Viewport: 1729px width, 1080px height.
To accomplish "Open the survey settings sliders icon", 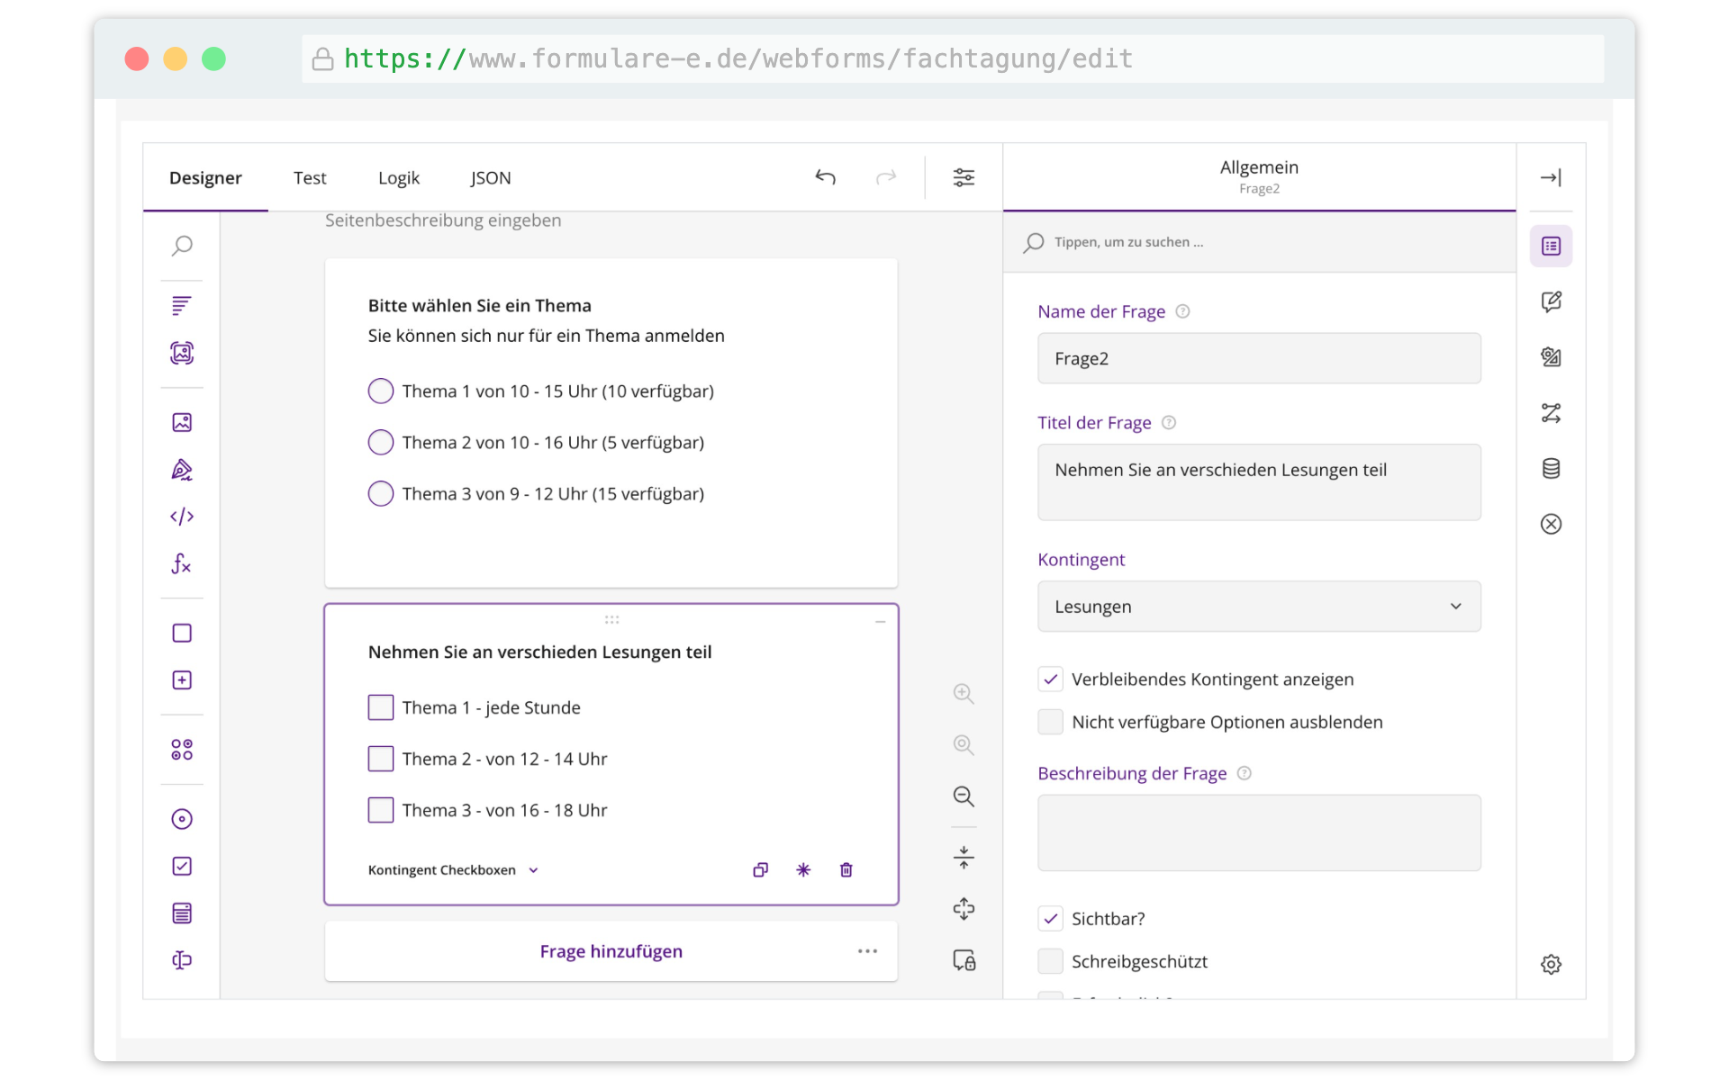I will (x=964, y=177).
